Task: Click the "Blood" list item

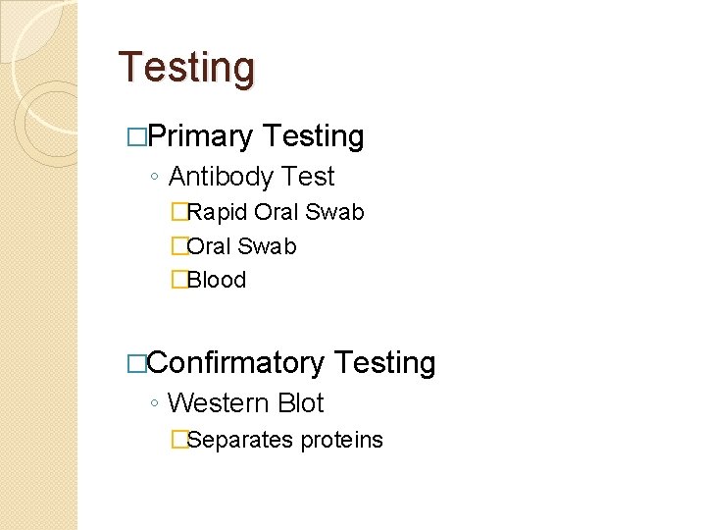Action: [x=216, y=280]
